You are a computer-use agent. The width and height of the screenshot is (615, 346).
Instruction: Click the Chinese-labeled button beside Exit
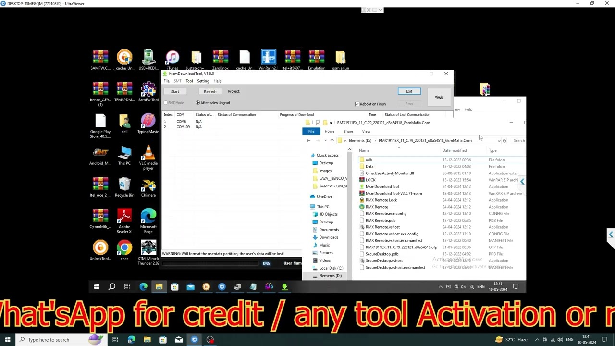click(x=439, y=97)
